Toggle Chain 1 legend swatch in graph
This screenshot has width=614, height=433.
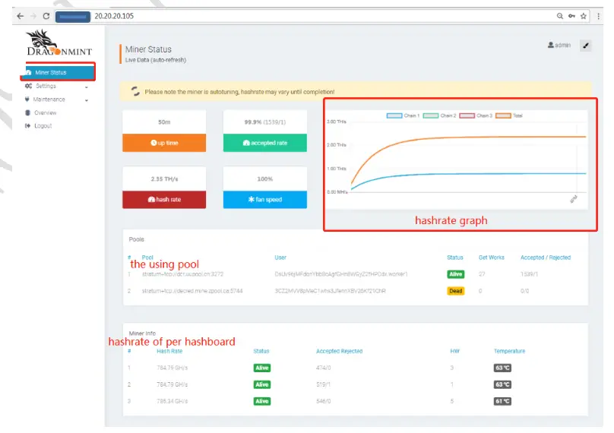tap(394, 115)
